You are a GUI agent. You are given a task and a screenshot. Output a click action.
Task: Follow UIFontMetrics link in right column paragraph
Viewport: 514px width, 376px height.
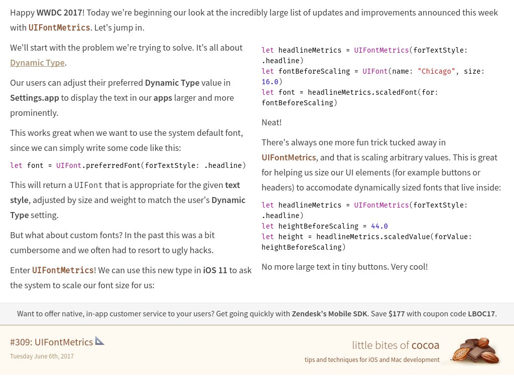pyautogui.click(x=289, y=157)
